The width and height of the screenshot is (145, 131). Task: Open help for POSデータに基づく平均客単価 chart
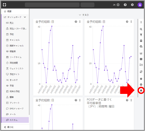pos(127,100)
